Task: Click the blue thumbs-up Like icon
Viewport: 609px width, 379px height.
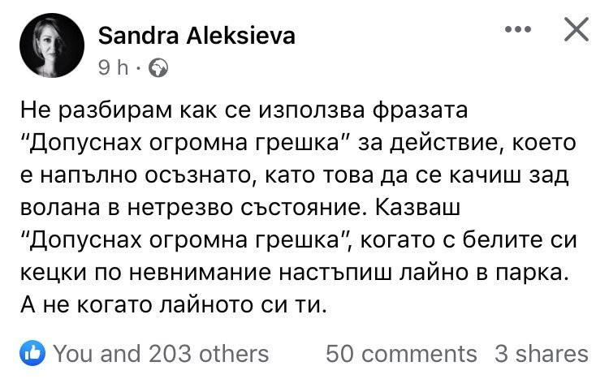Action: point(32,353)
